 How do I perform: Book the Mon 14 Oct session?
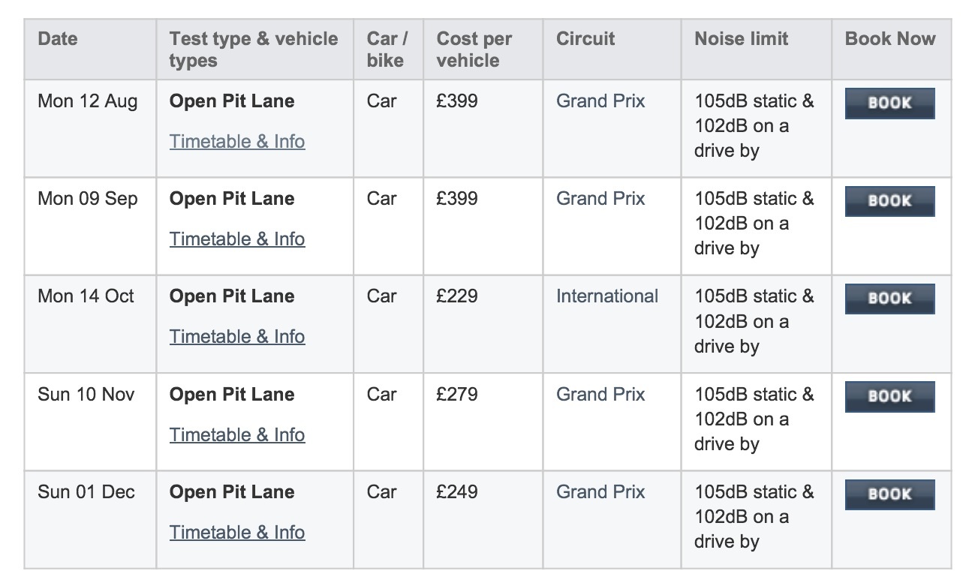click(889, 299)
